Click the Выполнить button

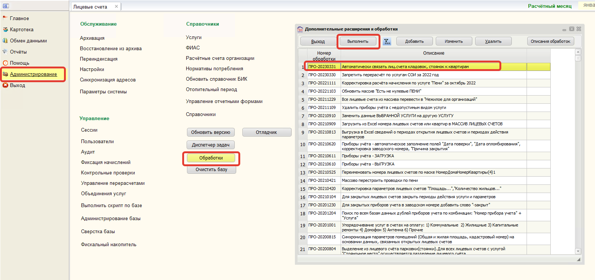point(358,41)
